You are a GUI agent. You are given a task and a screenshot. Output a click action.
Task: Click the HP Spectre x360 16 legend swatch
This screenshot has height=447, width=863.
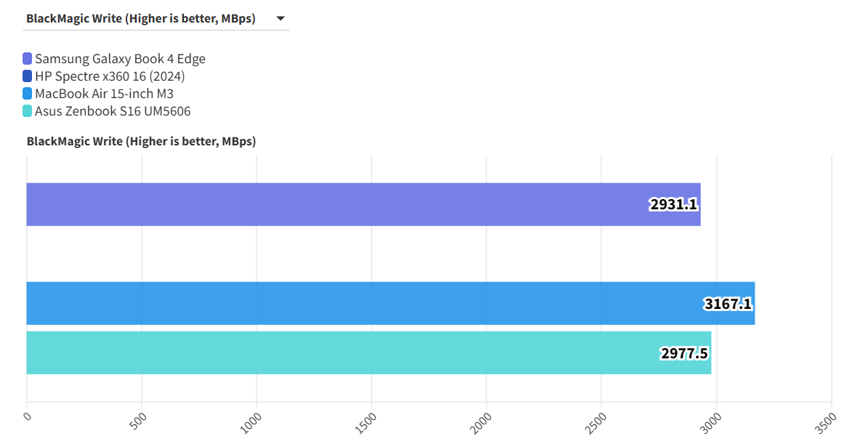28,76
